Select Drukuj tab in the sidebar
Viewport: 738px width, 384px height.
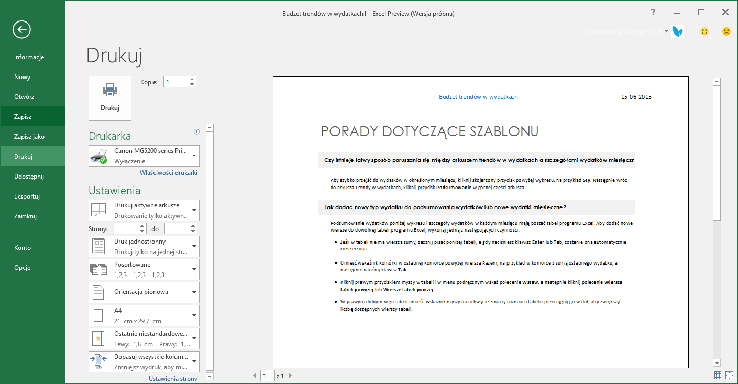pos(32,157)
